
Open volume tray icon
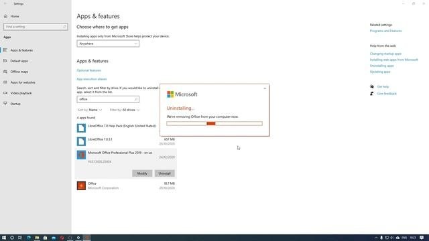point(392,238)
